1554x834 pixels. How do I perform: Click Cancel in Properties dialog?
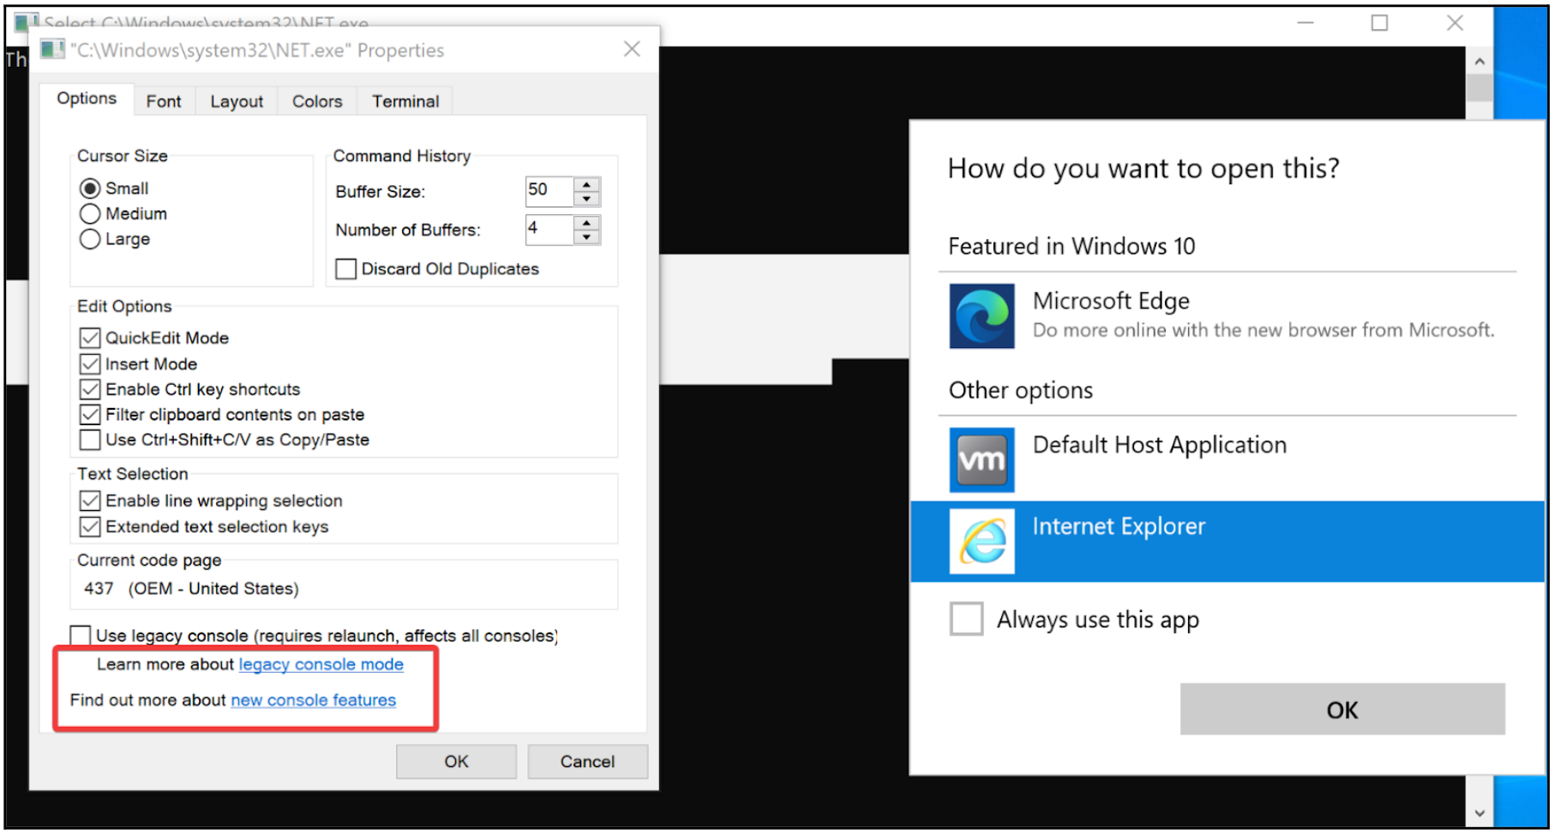click(587, 761)
